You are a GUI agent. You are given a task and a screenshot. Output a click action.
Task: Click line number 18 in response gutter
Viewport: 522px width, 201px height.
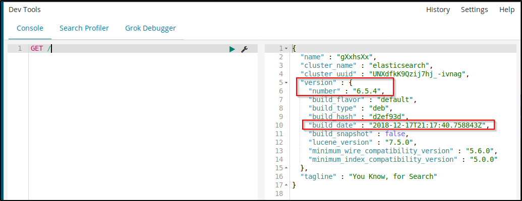click(x=279, y=193)
